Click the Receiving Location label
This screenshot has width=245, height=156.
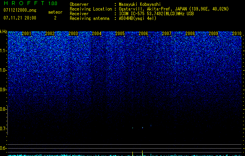coord(91,9)
